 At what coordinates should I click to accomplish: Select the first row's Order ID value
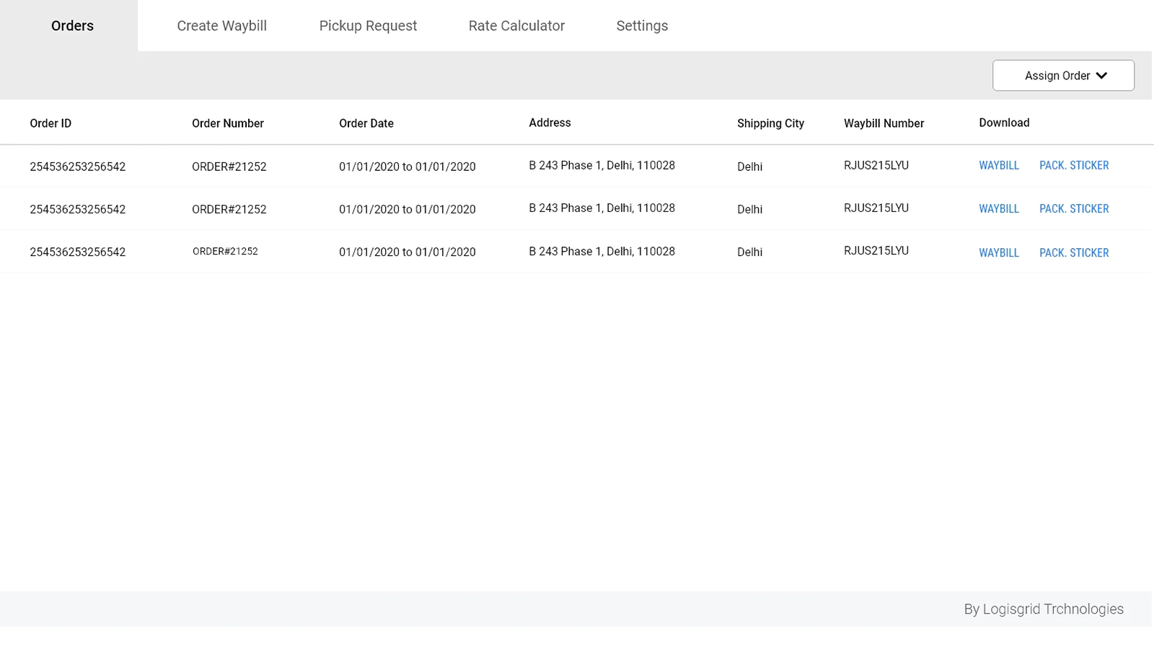click(x=77, y=167)
